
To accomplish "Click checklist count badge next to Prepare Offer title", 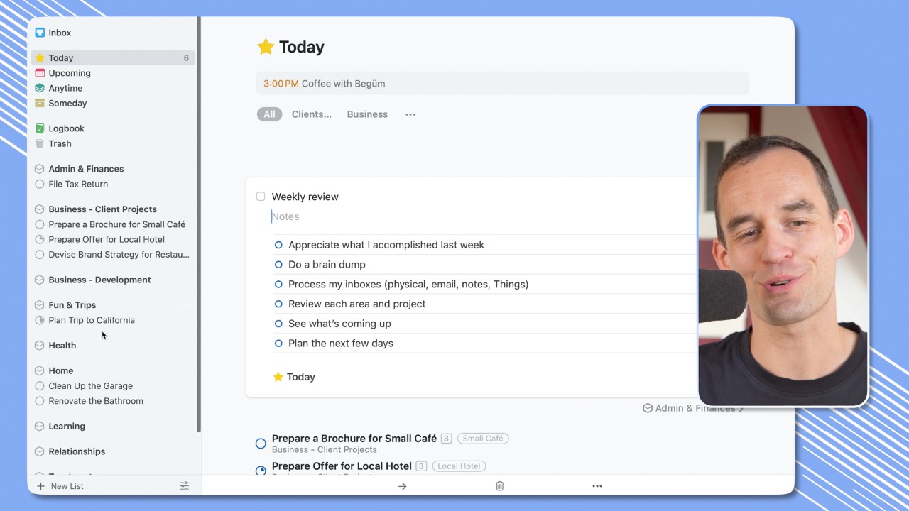I will (421, 466).
